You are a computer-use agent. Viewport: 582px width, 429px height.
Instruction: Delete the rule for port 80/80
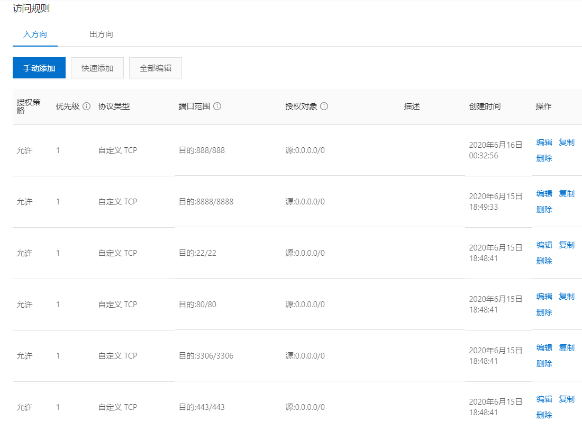pyautogui.click(x=544, y=312)
